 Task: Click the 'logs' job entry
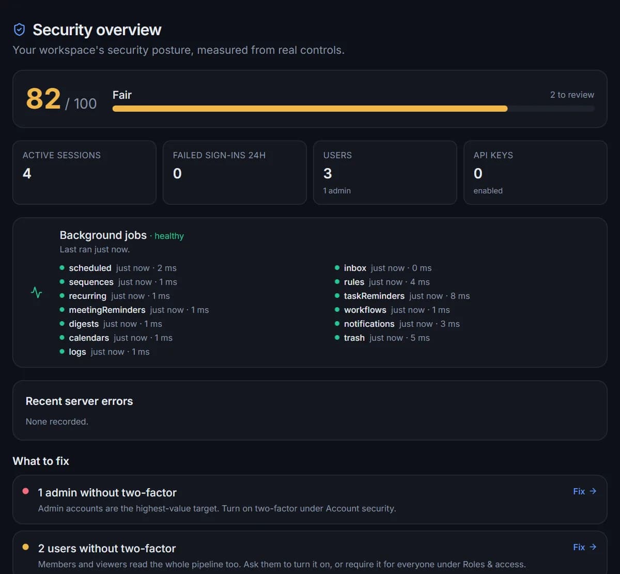click(x=105, y=352)
